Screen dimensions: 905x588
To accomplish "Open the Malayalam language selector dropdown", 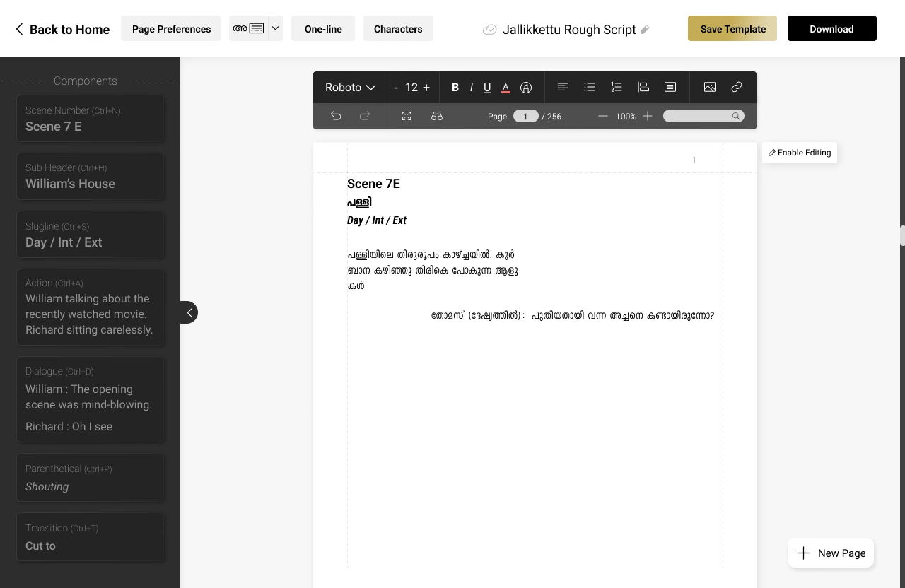I will point(275,28).
